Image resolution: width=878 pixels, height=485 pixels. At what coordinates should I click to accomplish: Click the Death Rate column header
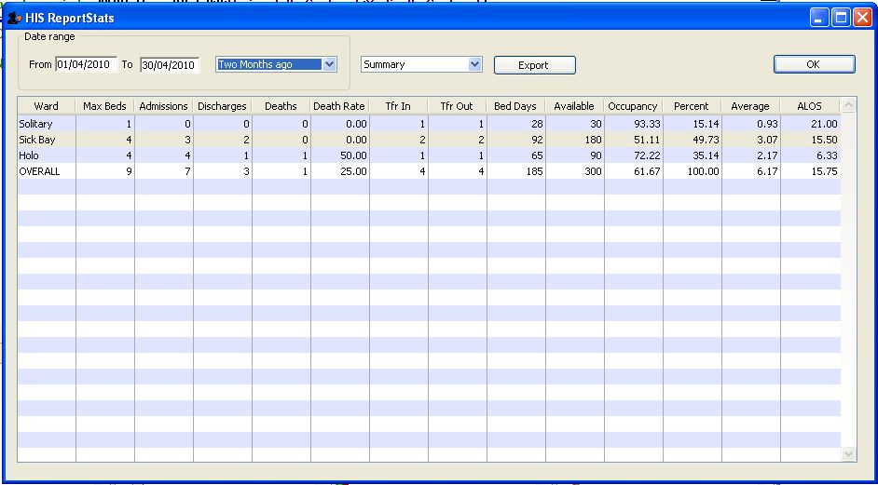point(340,106)
